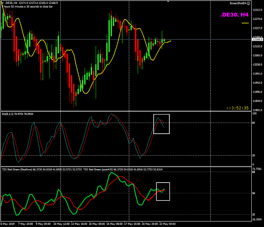Click the 12322.0 price scale value
Viewport: 264px width, 227px height.
(257, 10)
